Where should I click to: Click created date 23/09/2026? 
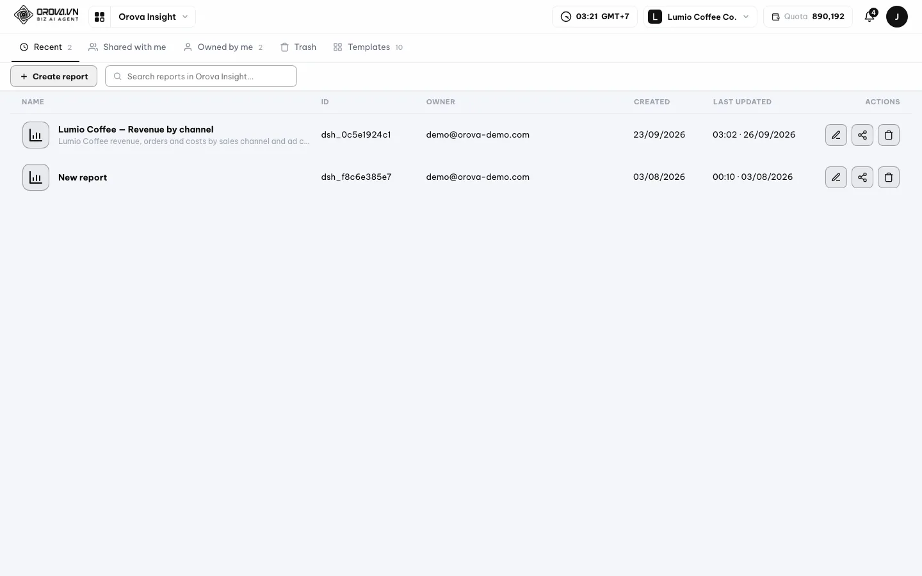pyautogui.click(x=659, y=134)
